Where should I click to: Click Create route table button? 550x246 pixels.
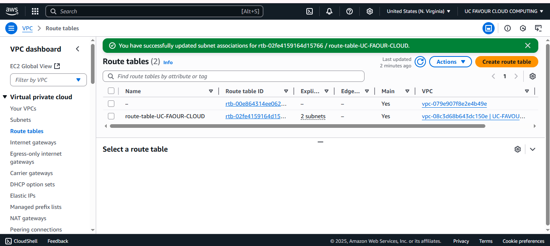point(507,62)
